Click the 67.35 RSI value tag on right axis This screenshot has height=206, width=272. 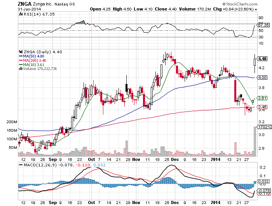click(x=263, y=25)
